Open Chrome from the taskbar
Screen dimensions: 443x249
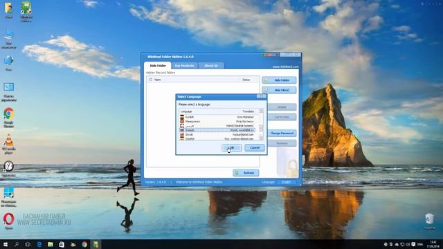coord(84,244)
